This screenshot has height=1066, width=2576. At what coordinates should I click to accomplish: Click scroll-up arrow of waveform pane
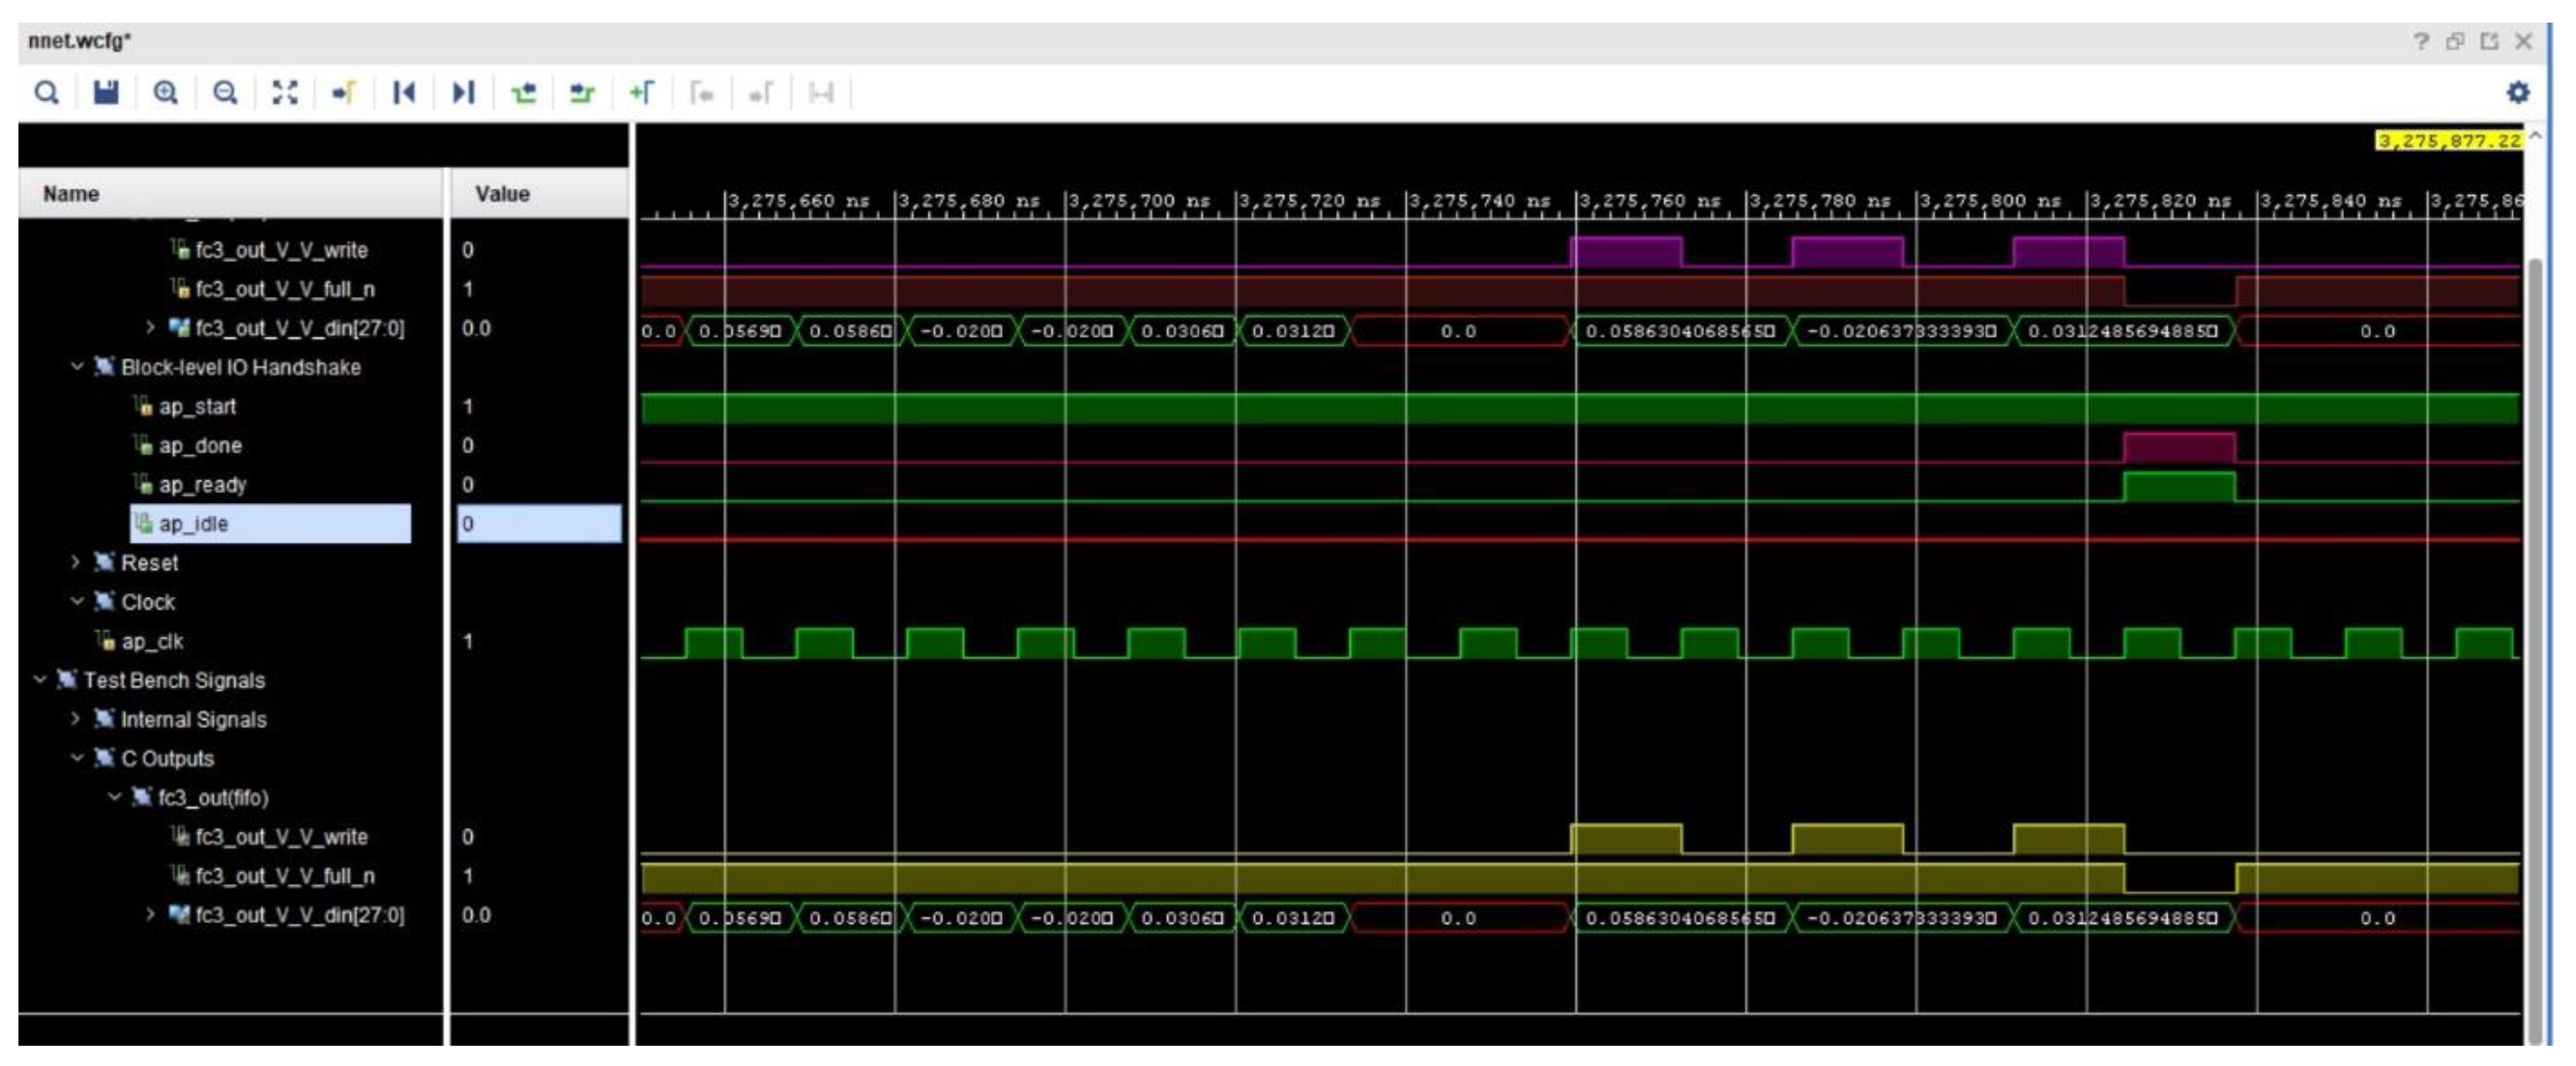pos(2535,135)
